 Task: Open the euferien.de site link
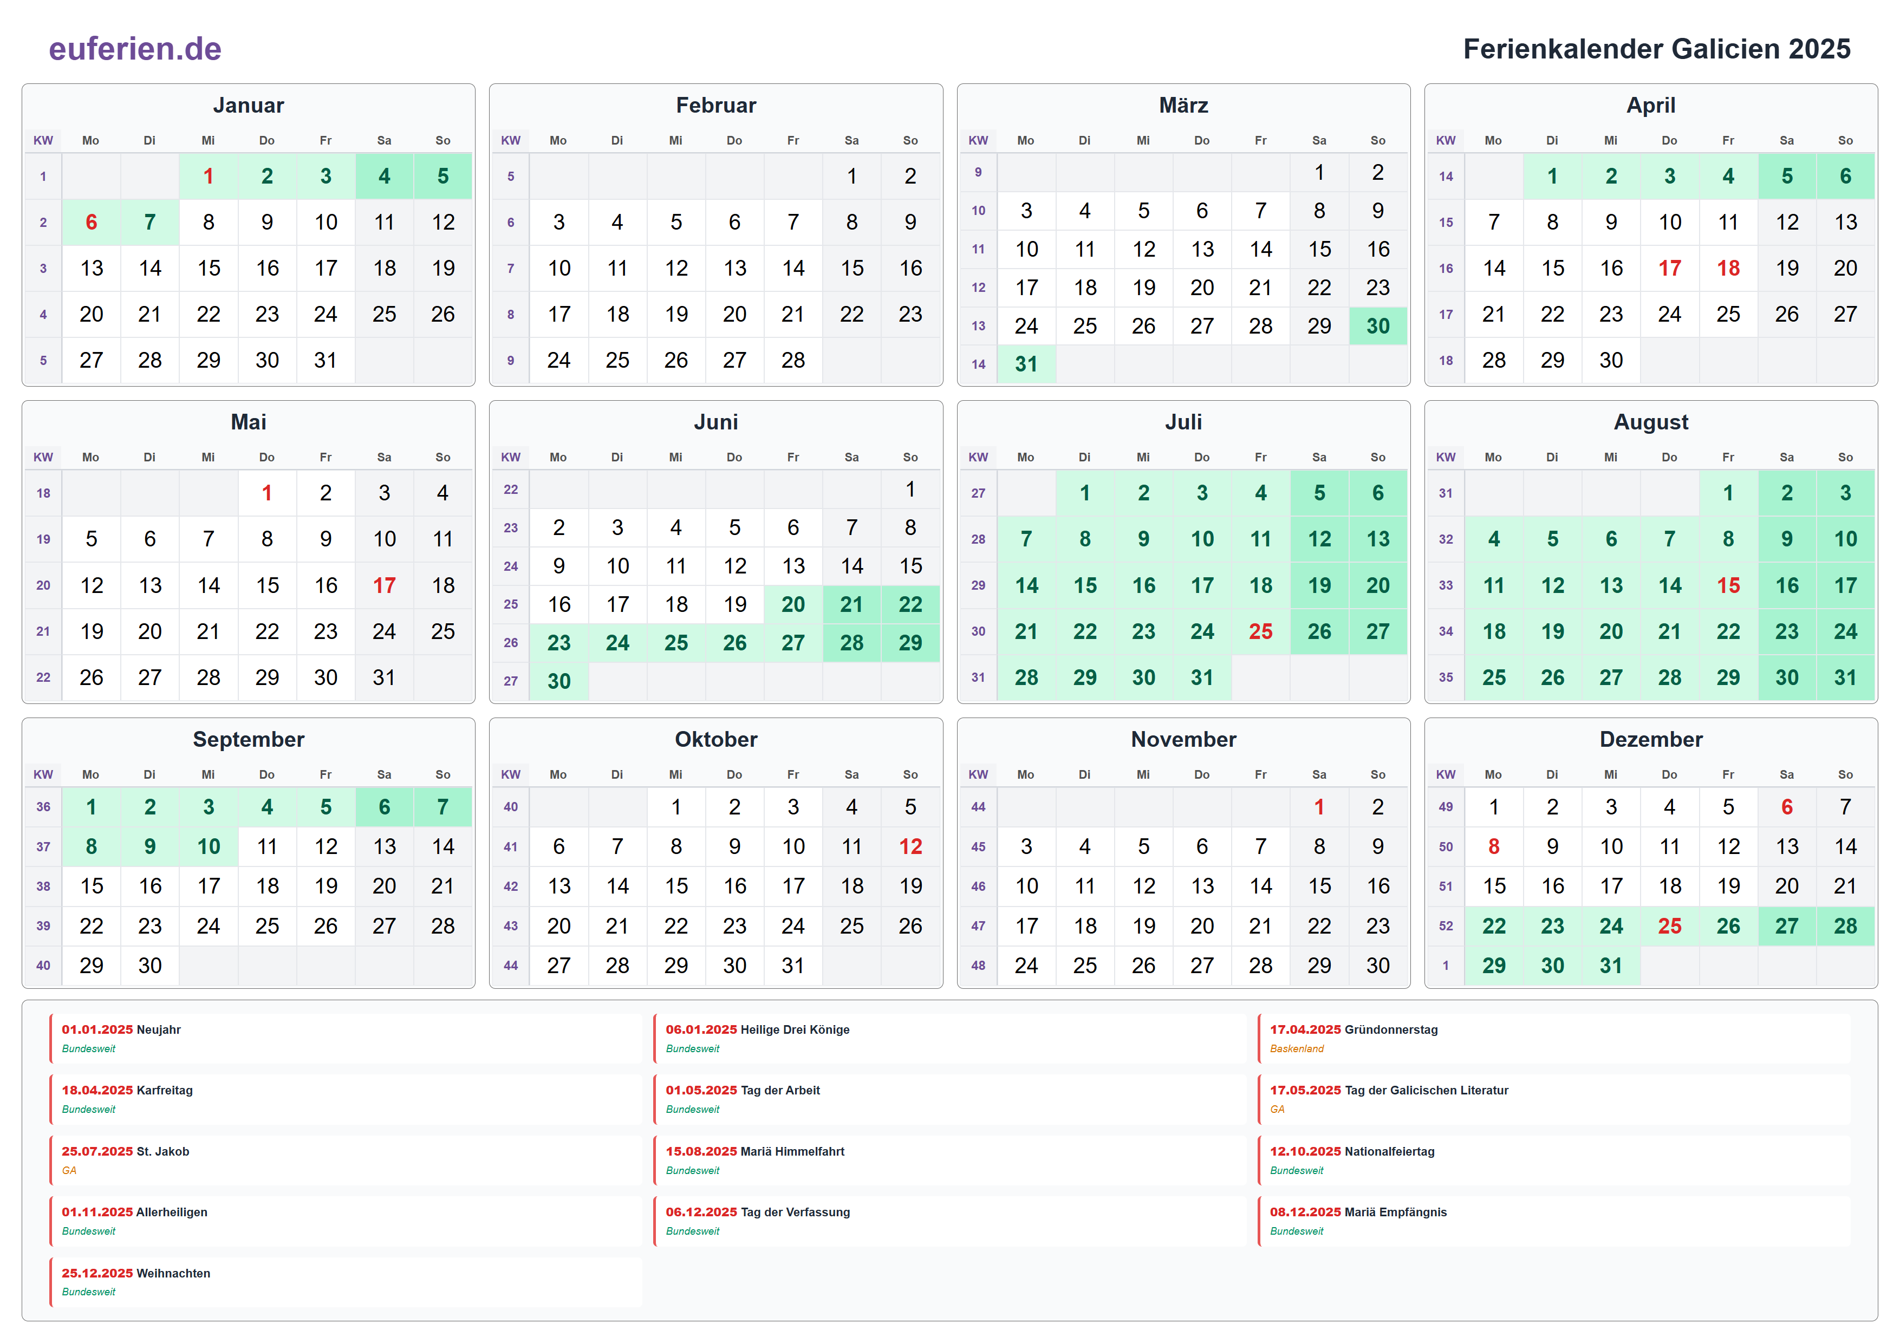(x=135, y=49)
